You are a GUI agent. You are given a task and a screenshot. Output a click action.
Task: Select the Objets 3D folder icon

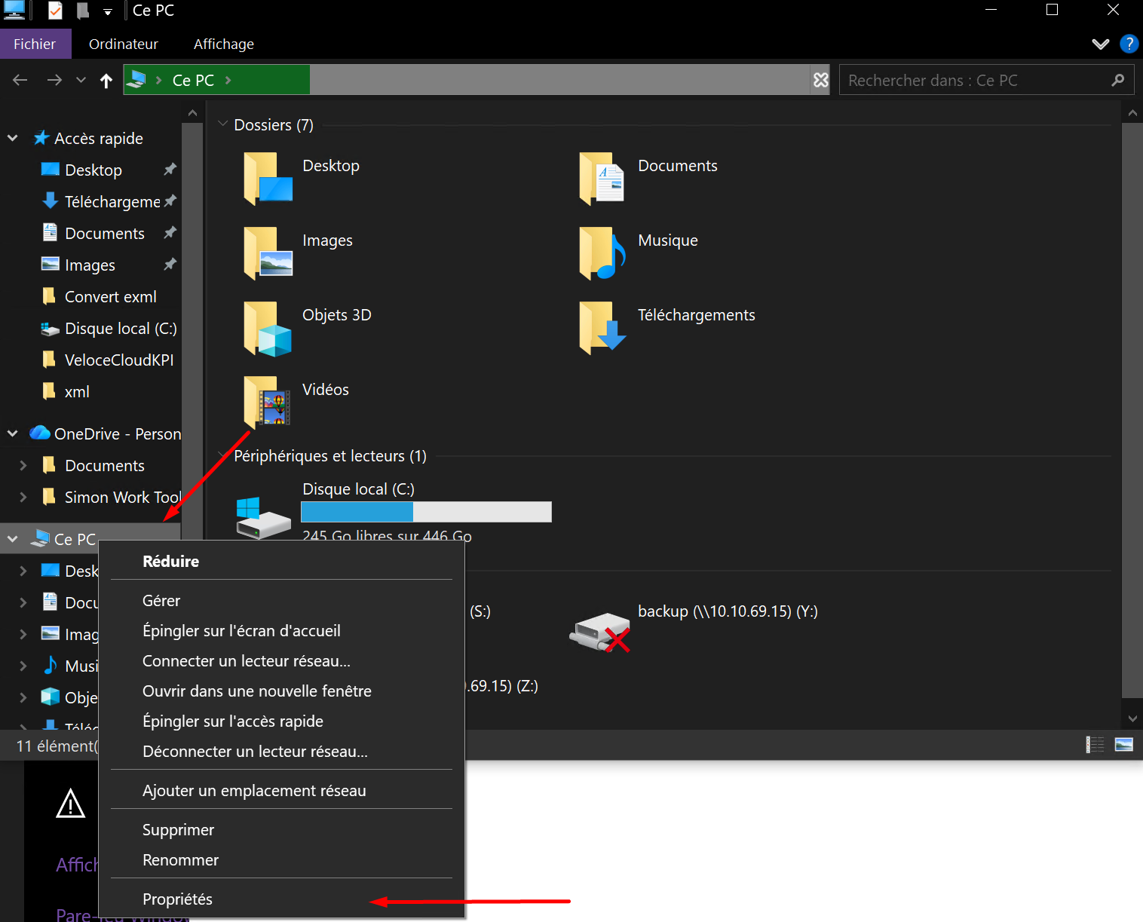tap(268, 328)
